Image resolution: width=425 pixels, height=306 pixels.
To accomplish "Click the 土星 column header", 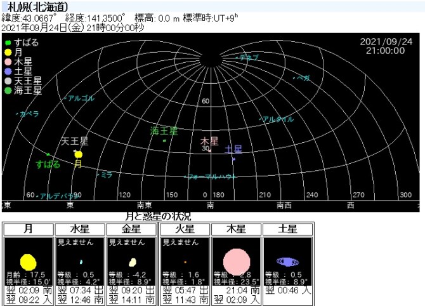I will pos(287,229).
